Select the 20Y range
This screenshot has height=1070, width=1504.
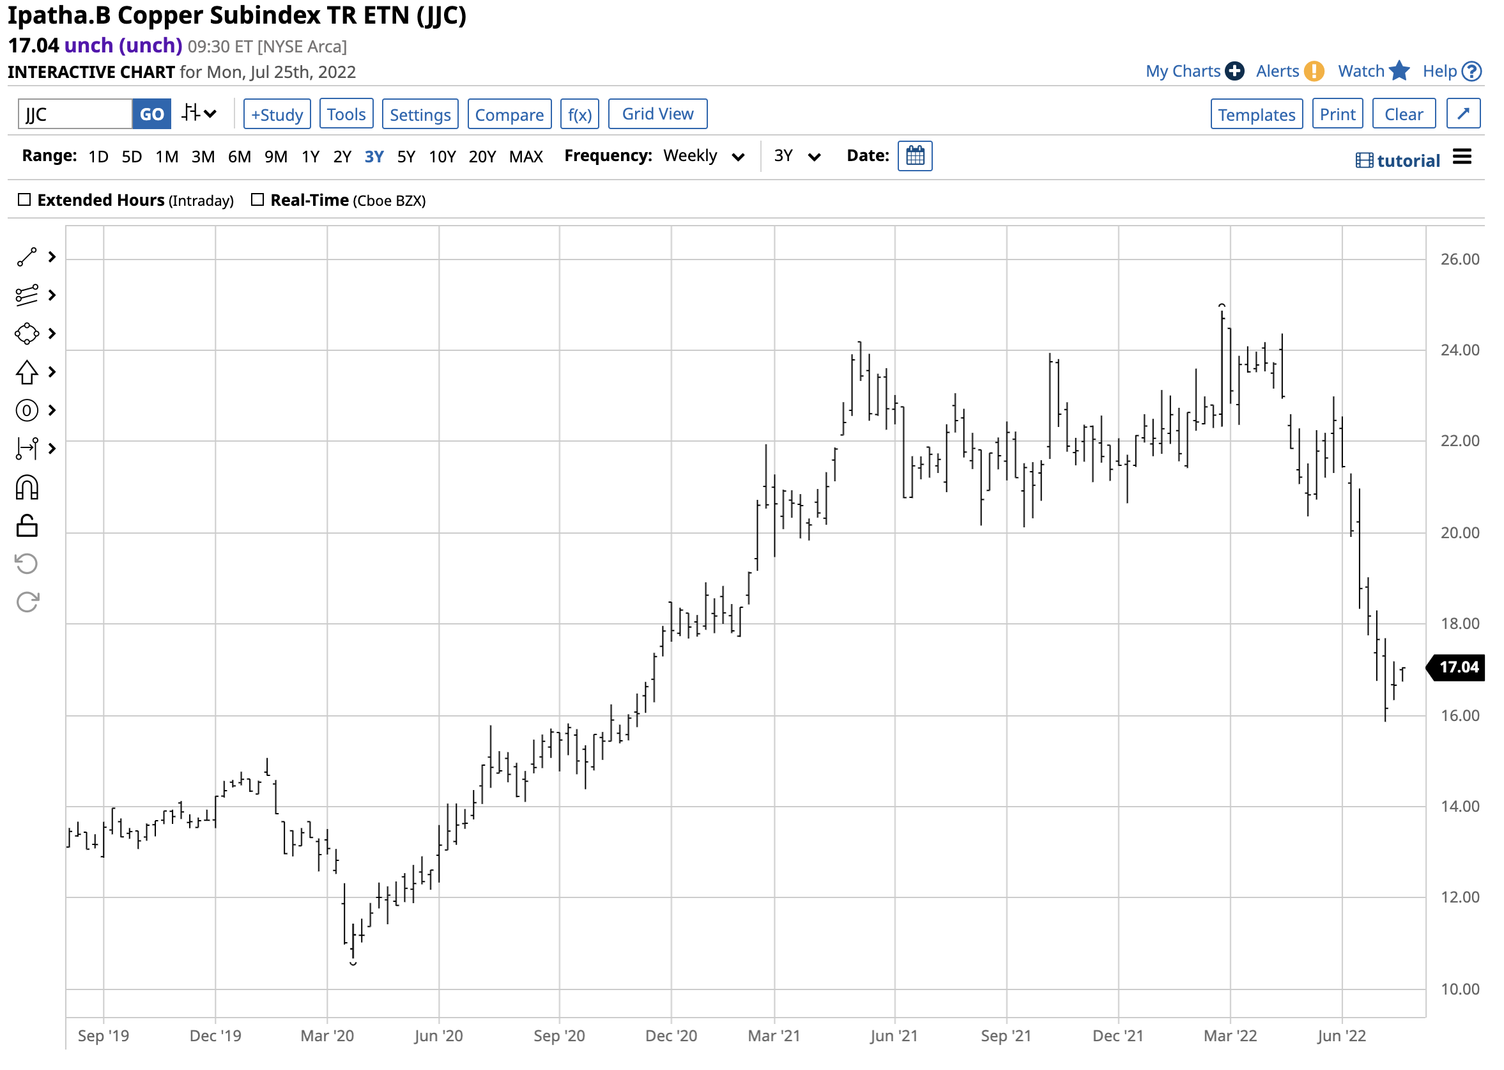482,157
